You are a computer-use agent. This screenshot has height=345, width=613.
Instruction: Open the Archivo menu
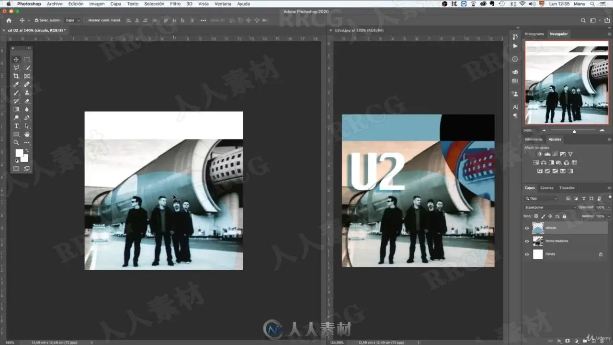[x=55, y=4]
